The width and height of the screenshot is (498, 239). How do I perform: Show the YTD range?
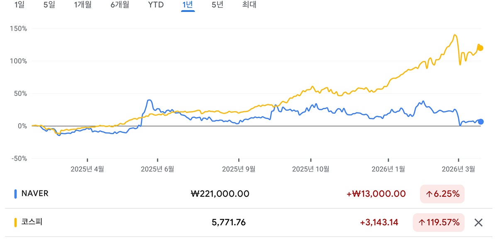pyautogui.click(x=156, y=5)
